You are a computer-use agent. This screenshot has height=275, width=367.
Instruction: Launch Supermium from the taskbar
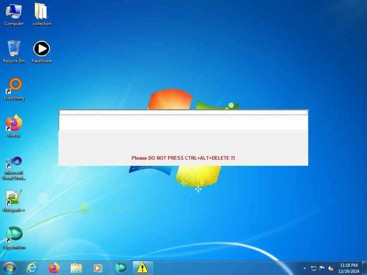click(x=121, y=268)
